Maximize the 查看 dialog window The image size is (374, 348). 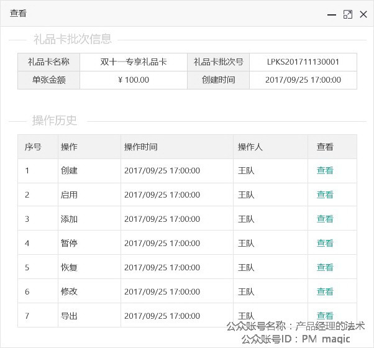348,14
